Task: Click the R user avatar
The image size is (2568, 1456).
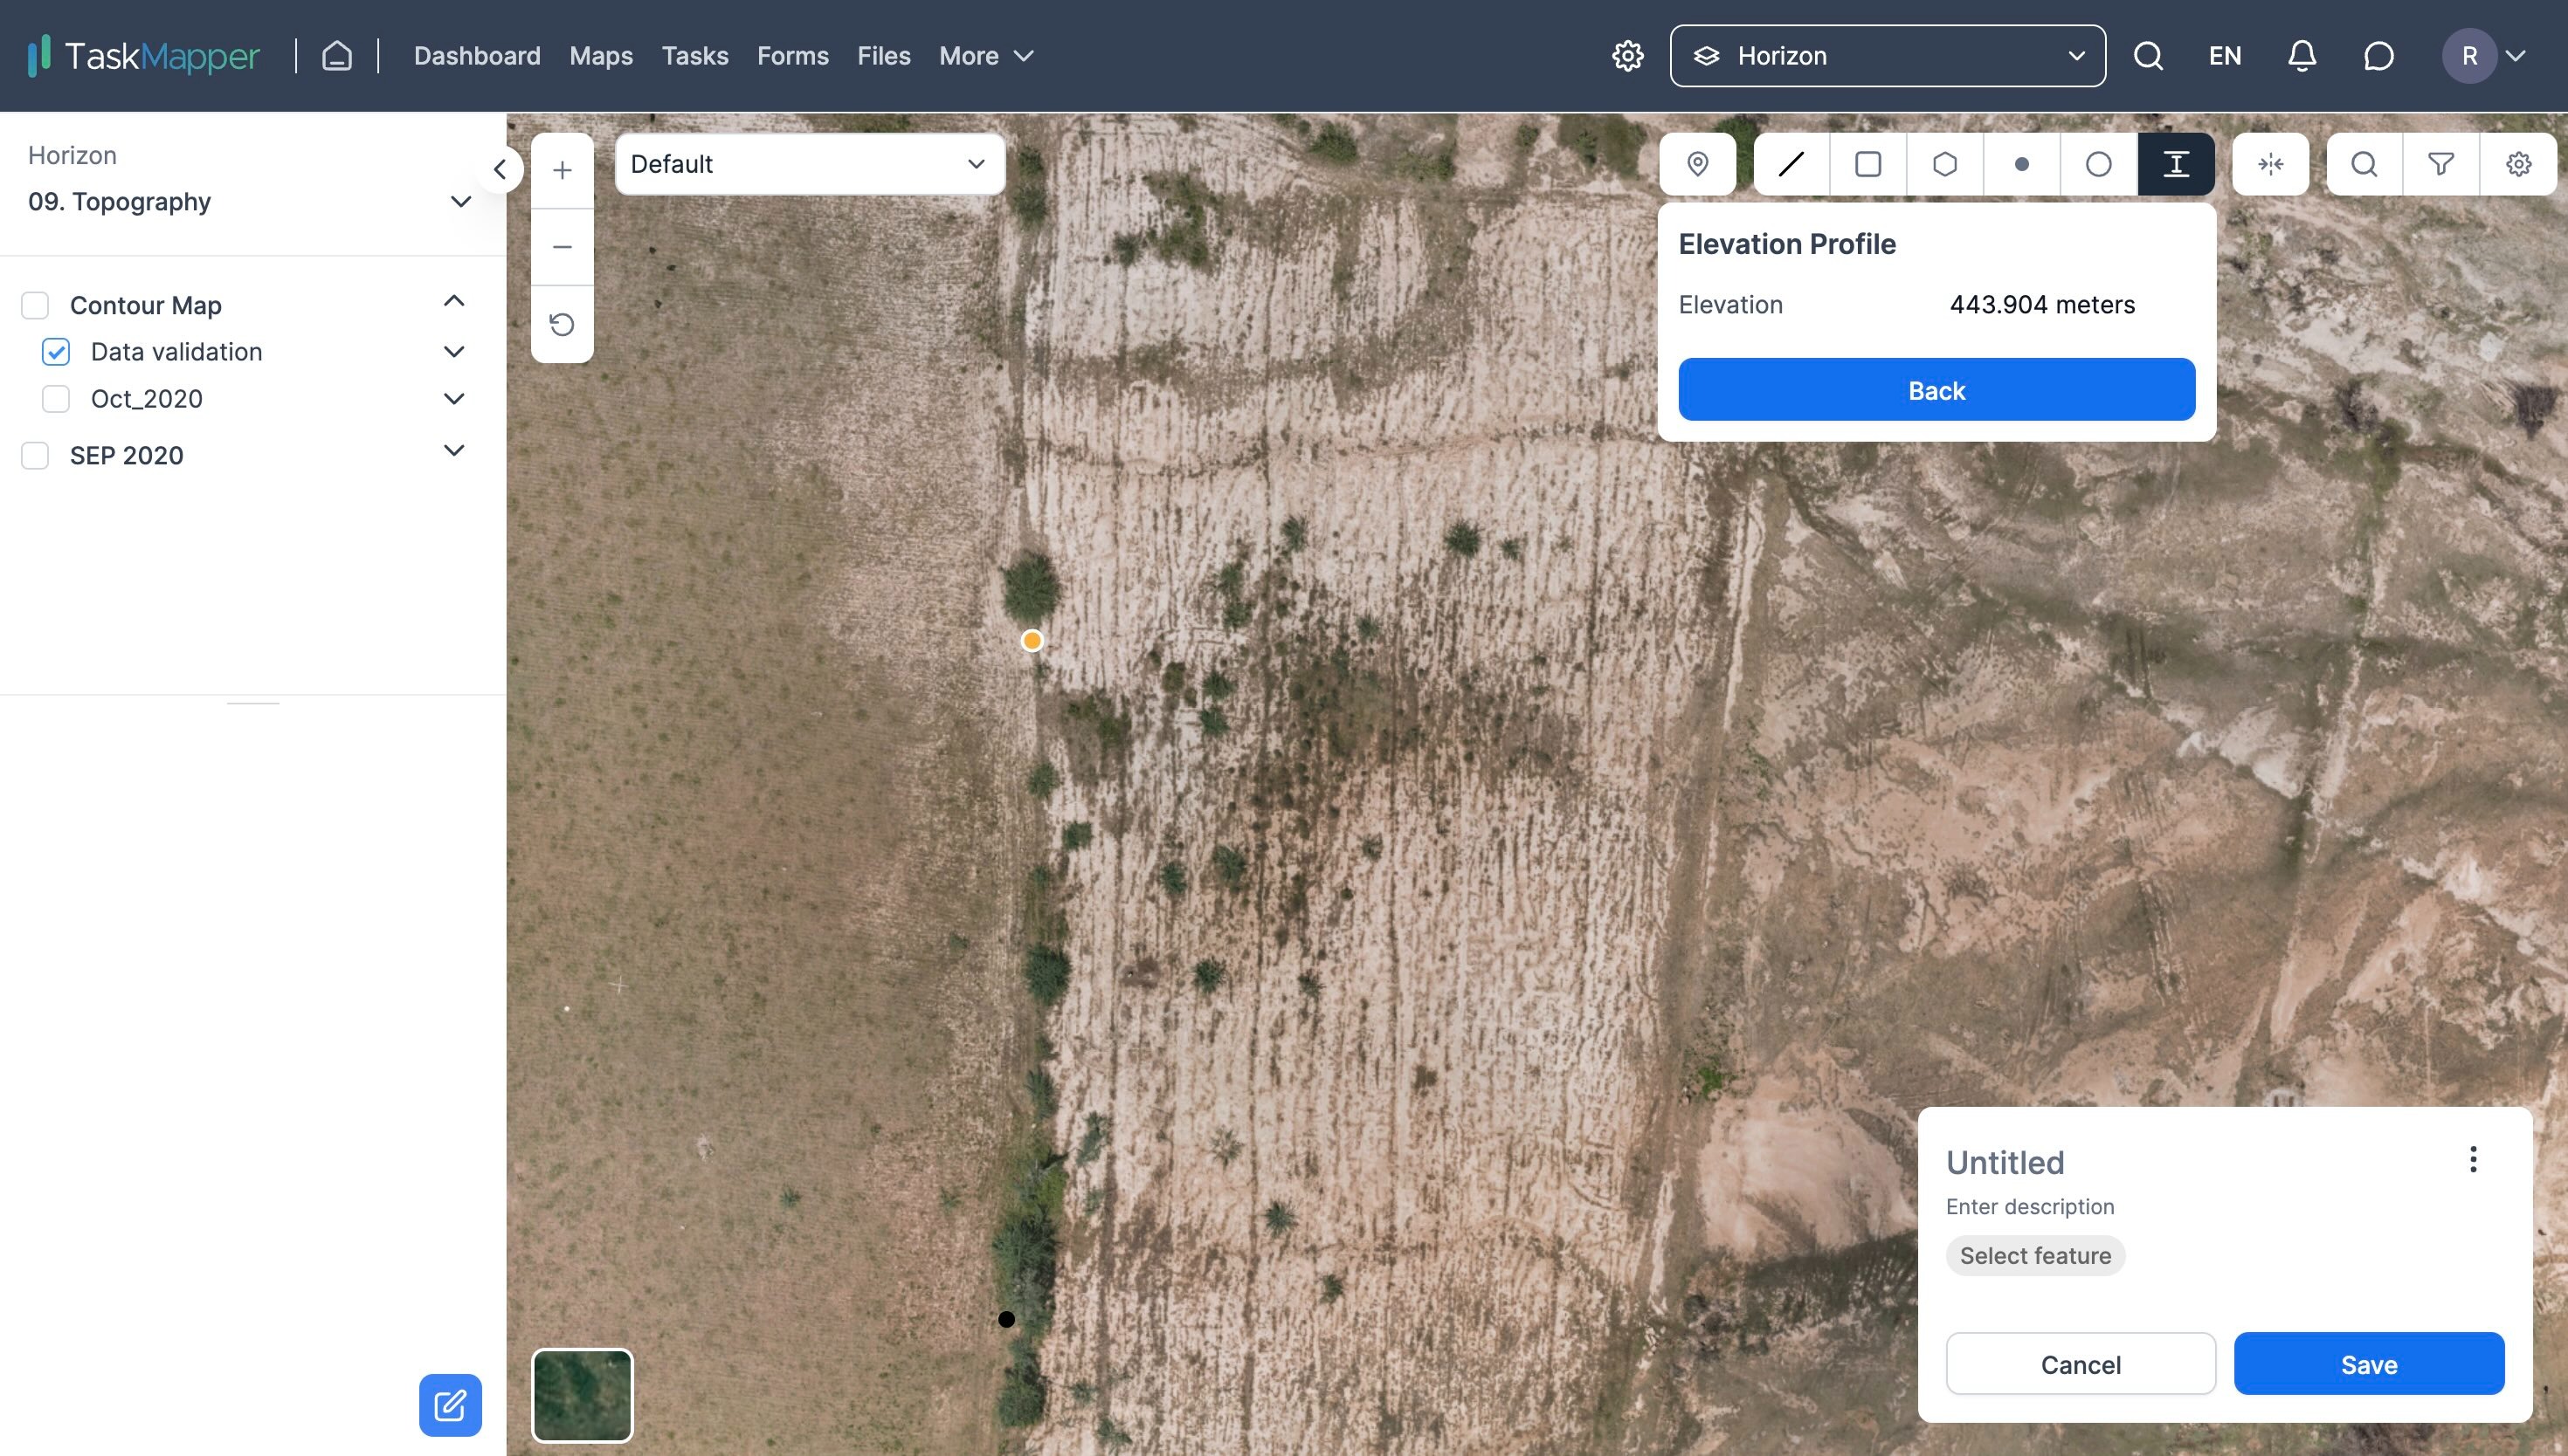Action: 2469,56
